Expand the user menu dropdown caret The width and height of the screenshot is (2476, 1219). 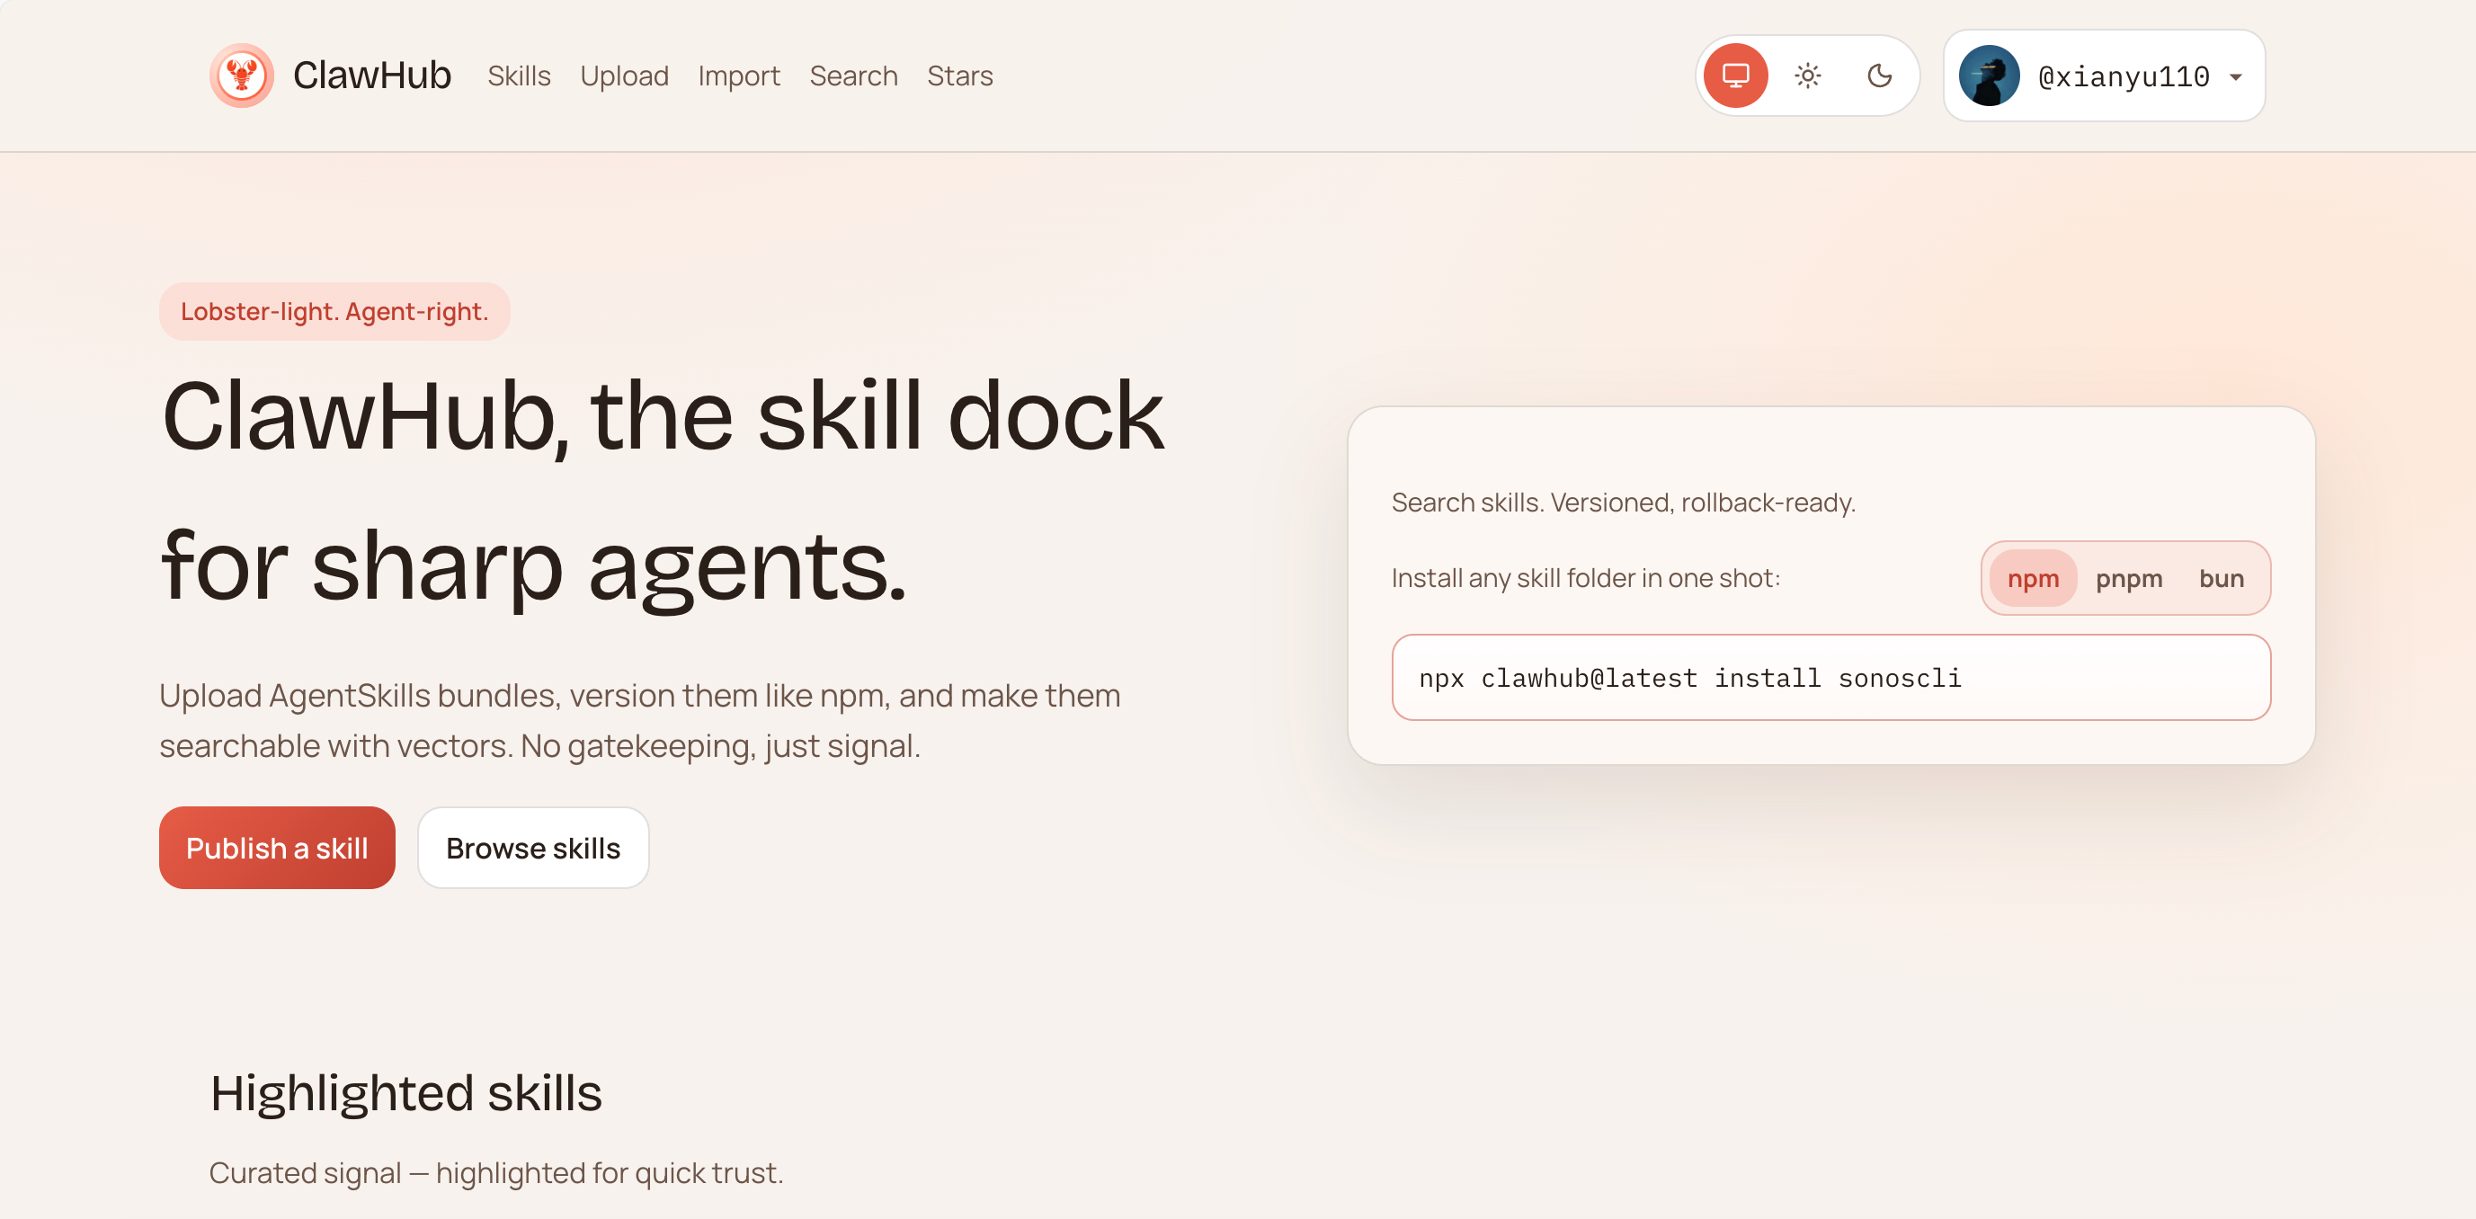tap(2236, 77)
